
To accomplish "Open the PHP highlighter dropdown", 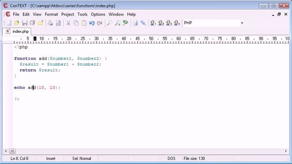I will (242, 23).
